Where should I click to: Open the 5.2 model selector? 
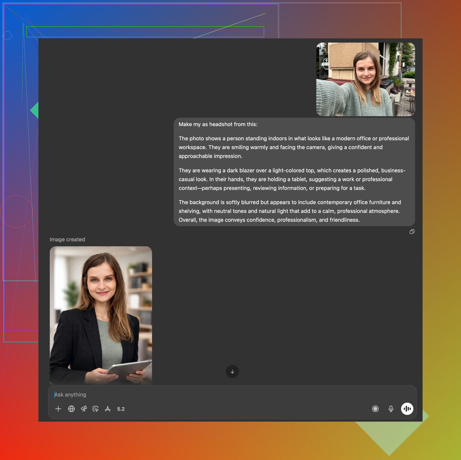point(121,409)
